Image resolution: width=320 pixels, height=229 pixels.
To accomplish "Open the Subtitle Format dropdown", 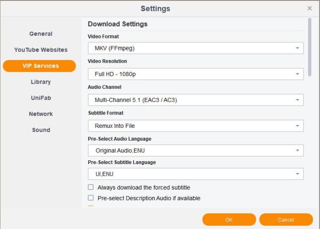I will pyautogui.click(x=196, y=125).
